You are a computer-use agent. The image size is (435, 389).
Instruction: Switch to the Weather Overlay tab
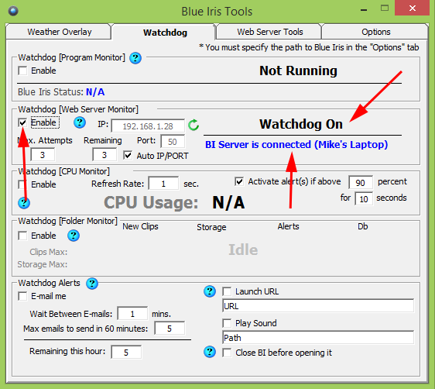click(x=59, y=32)
